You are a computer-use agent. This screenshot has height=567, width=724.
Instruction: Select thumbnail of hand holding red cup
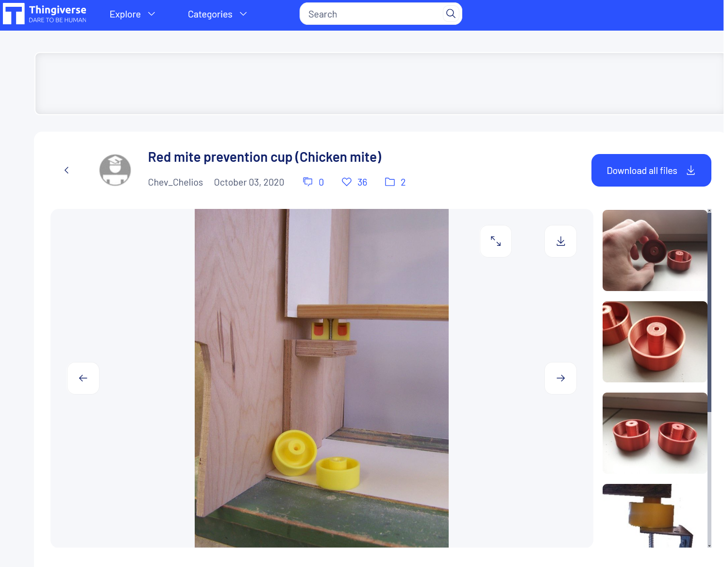655,250
